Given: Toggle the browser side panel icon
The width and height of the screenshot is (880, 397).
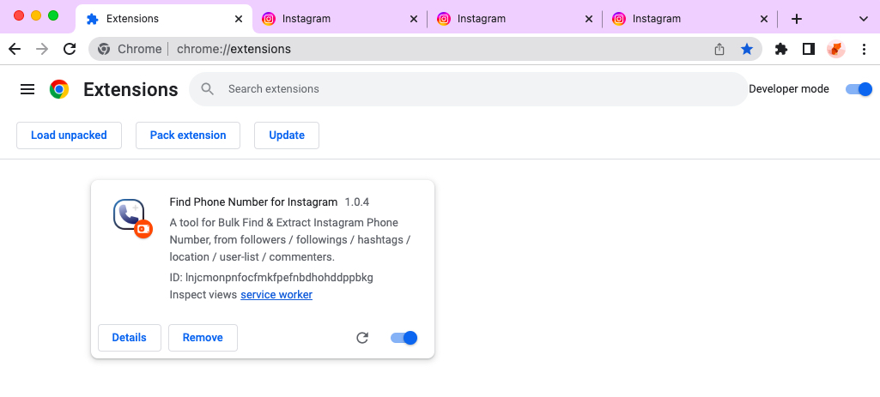Looking at the screenshot, I should point(808,49).
